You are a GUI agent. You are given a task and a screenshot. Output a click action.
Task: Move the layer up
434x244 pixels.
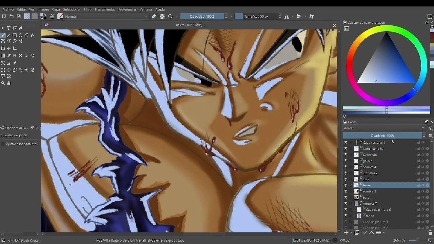pyautogui.click(x=371, y=232)
